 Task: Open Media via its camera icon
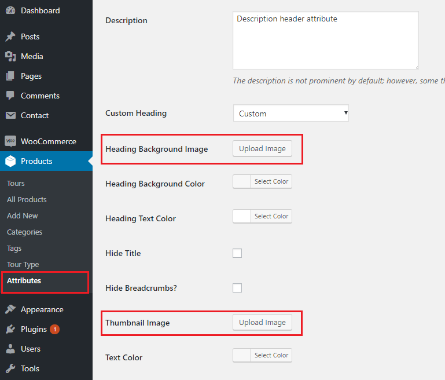[10, 56]
